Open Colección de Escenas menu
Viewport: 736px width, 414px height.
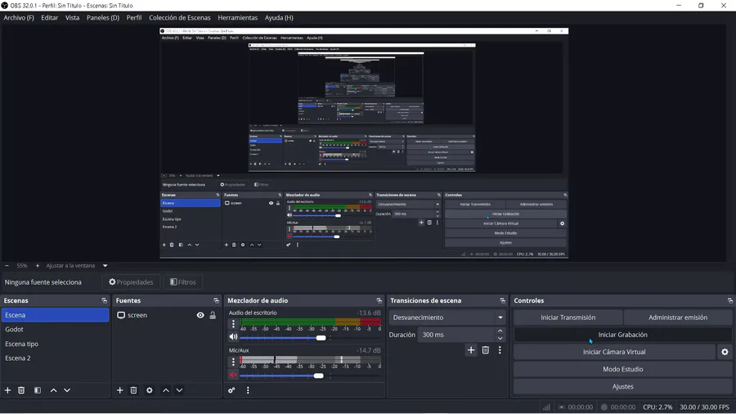coord(180,17)
